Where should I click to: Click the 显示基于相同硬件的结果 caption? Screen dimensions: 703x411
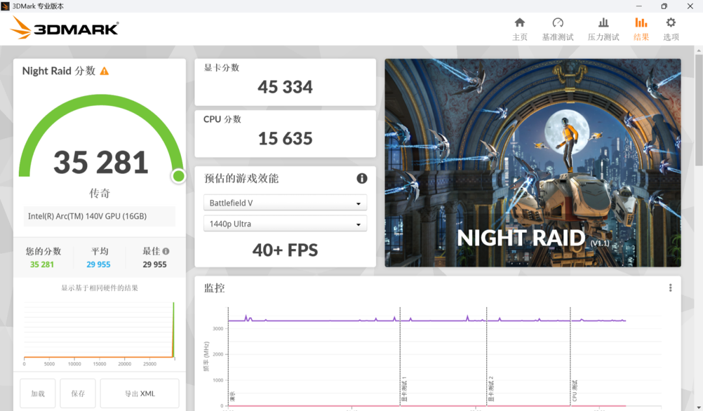pyautogui.click(x=100, y=288)
